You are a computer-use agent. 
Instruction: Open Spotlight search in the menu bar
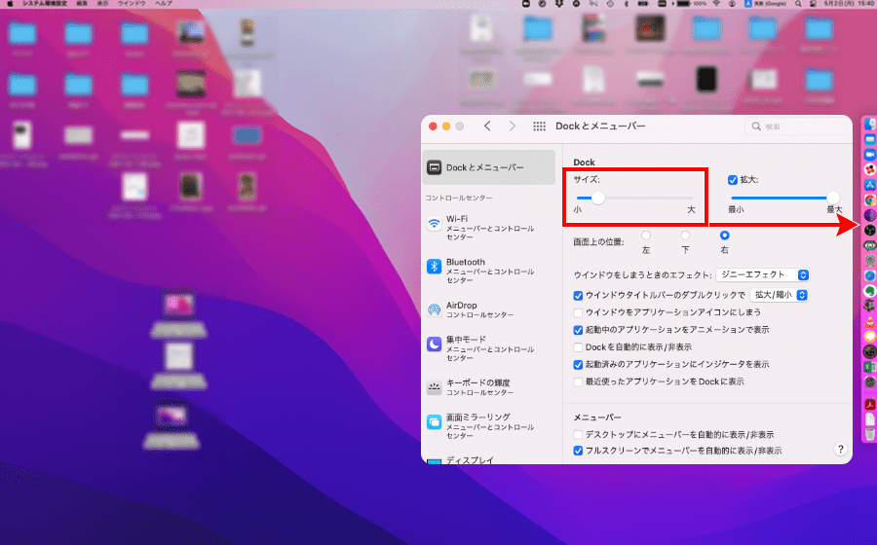798,3
